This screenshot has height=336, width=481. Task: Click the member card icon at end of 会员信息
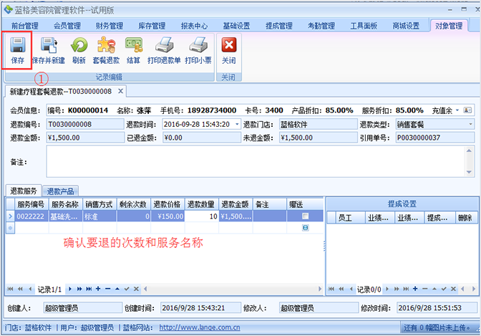(467, 110)
